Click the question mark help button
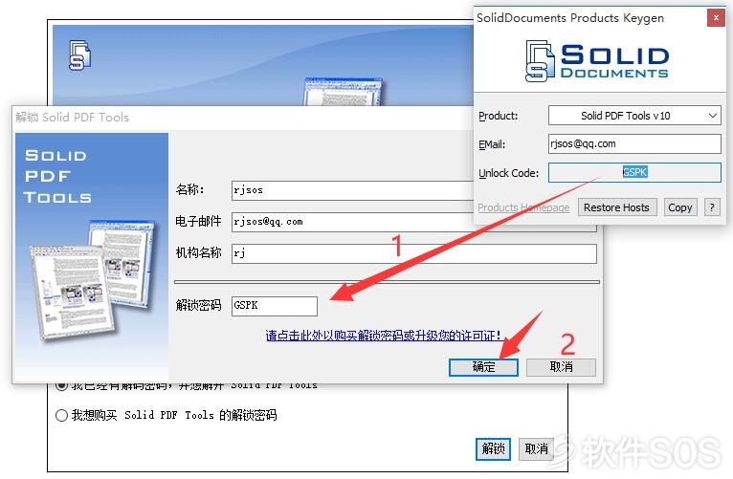The image size is (733, 479). click(712, 207)
